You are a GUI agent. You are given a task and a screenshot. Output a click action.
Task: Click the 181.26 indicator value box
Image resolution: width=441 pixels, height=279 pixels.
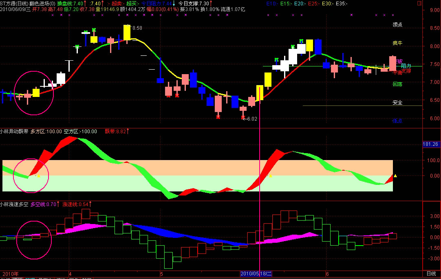[x=431, y=144]
